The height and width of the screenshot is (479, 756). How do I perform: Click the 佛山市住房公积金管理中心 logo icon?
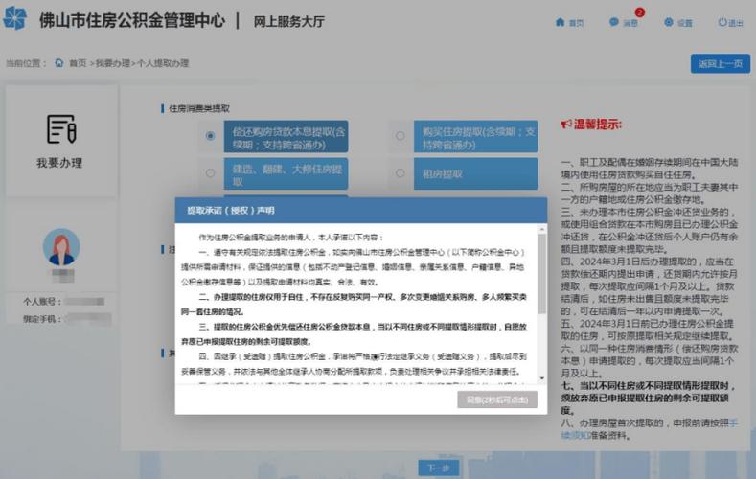coord(15,18)
